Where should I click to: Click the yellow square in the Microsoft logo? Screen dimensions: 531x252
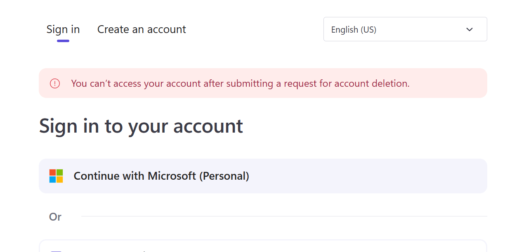(60, 179)
